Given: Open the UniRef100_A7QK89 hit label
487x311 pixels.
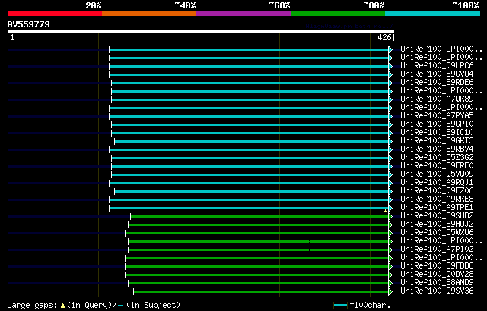Looking at the screenshot, I should pyautogui.click(x=437, y=99).
